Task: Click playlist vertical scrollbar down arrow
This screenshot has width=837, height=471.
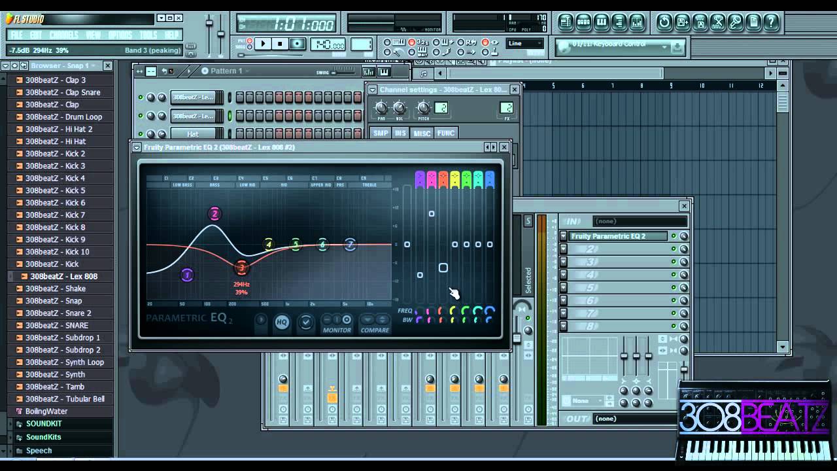Action: point(783,347)
